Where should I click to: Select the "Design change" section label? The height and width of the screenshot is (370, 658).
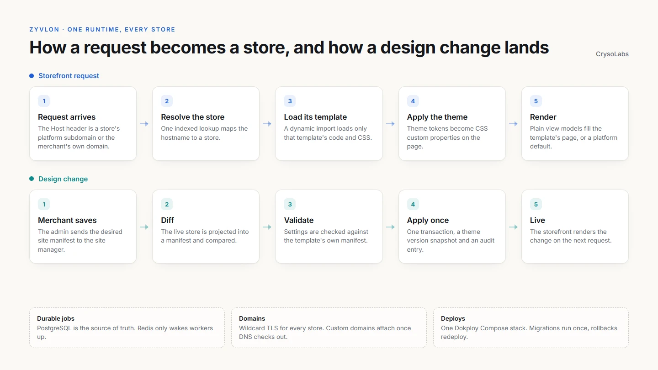[x=63, y=179]
